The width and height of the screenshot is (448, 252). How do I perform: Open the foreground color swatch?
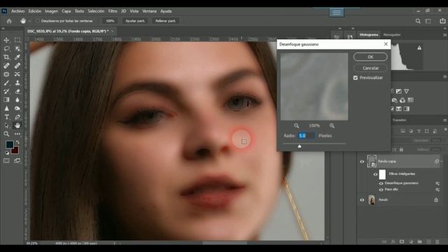click(x=9, y=144)
